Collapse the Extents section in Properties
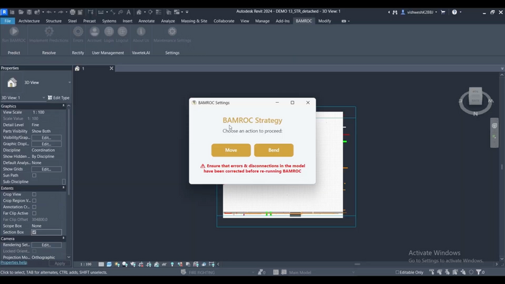 [64, 188]
